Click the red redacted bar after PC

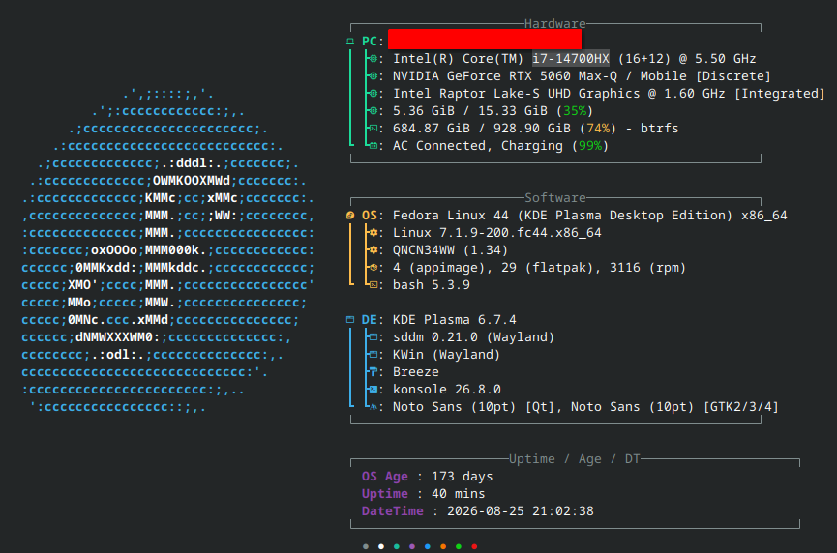[485, 40]
